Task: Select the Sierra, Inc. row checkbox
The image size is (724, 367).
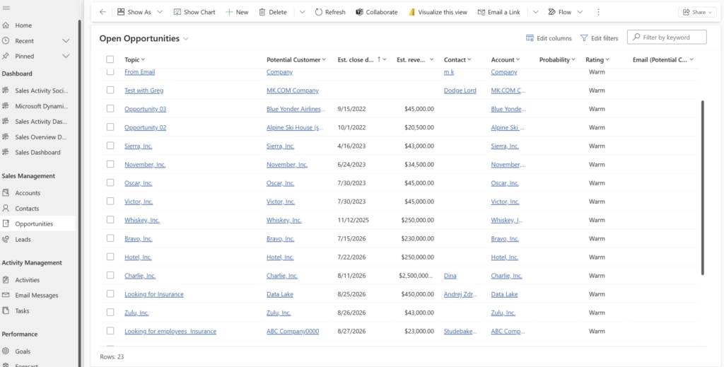Action: click(x=110, y=146)
